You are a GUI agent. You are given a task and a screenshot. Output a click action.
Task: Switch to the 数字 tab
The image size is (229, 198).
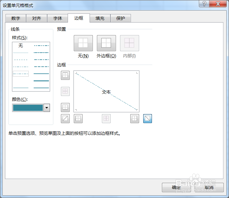point(16,18)
